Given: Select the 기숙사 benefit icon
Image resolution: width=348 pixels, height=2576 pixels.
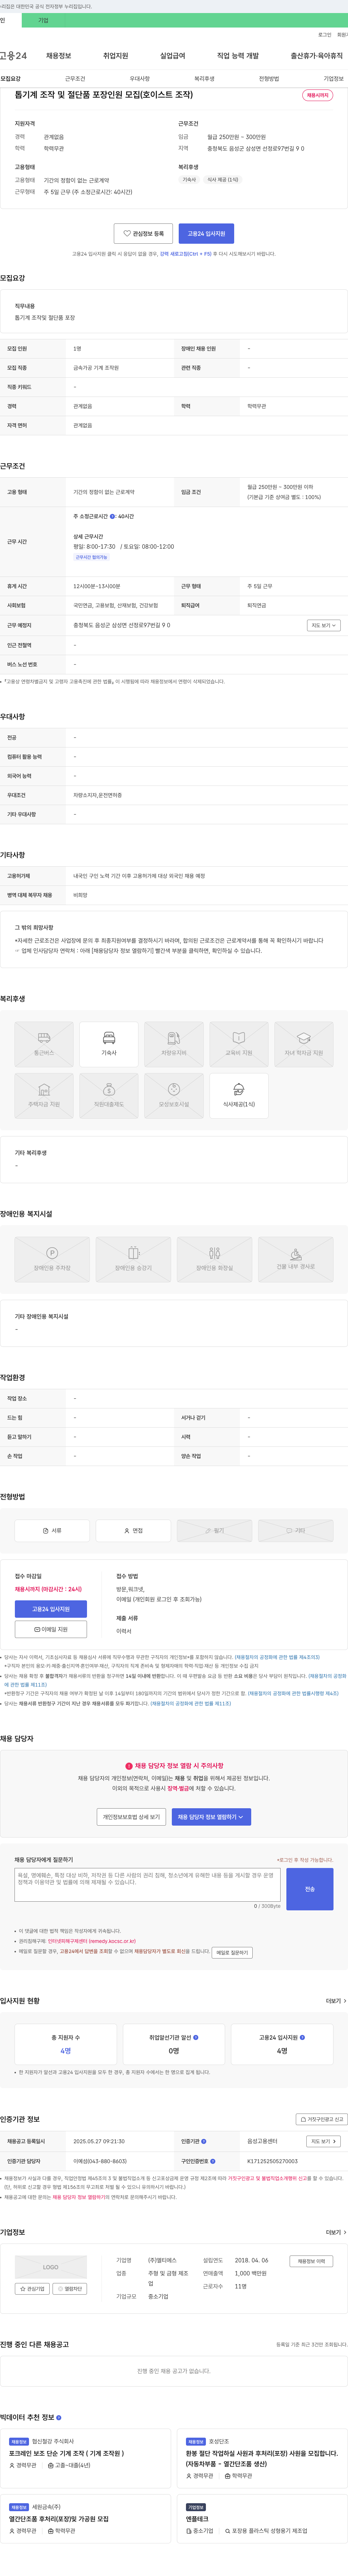Looking at the screenshot, I should [109, 1044].
